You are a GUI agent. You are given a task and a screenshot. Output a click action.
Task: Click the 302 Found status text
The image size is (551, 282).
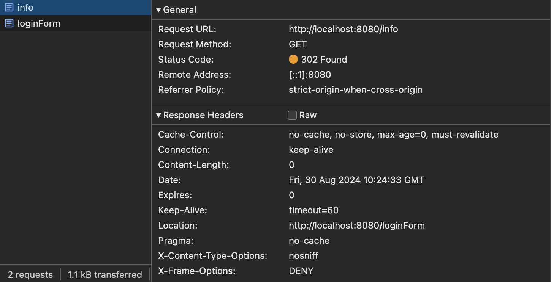tap(324, 60)
